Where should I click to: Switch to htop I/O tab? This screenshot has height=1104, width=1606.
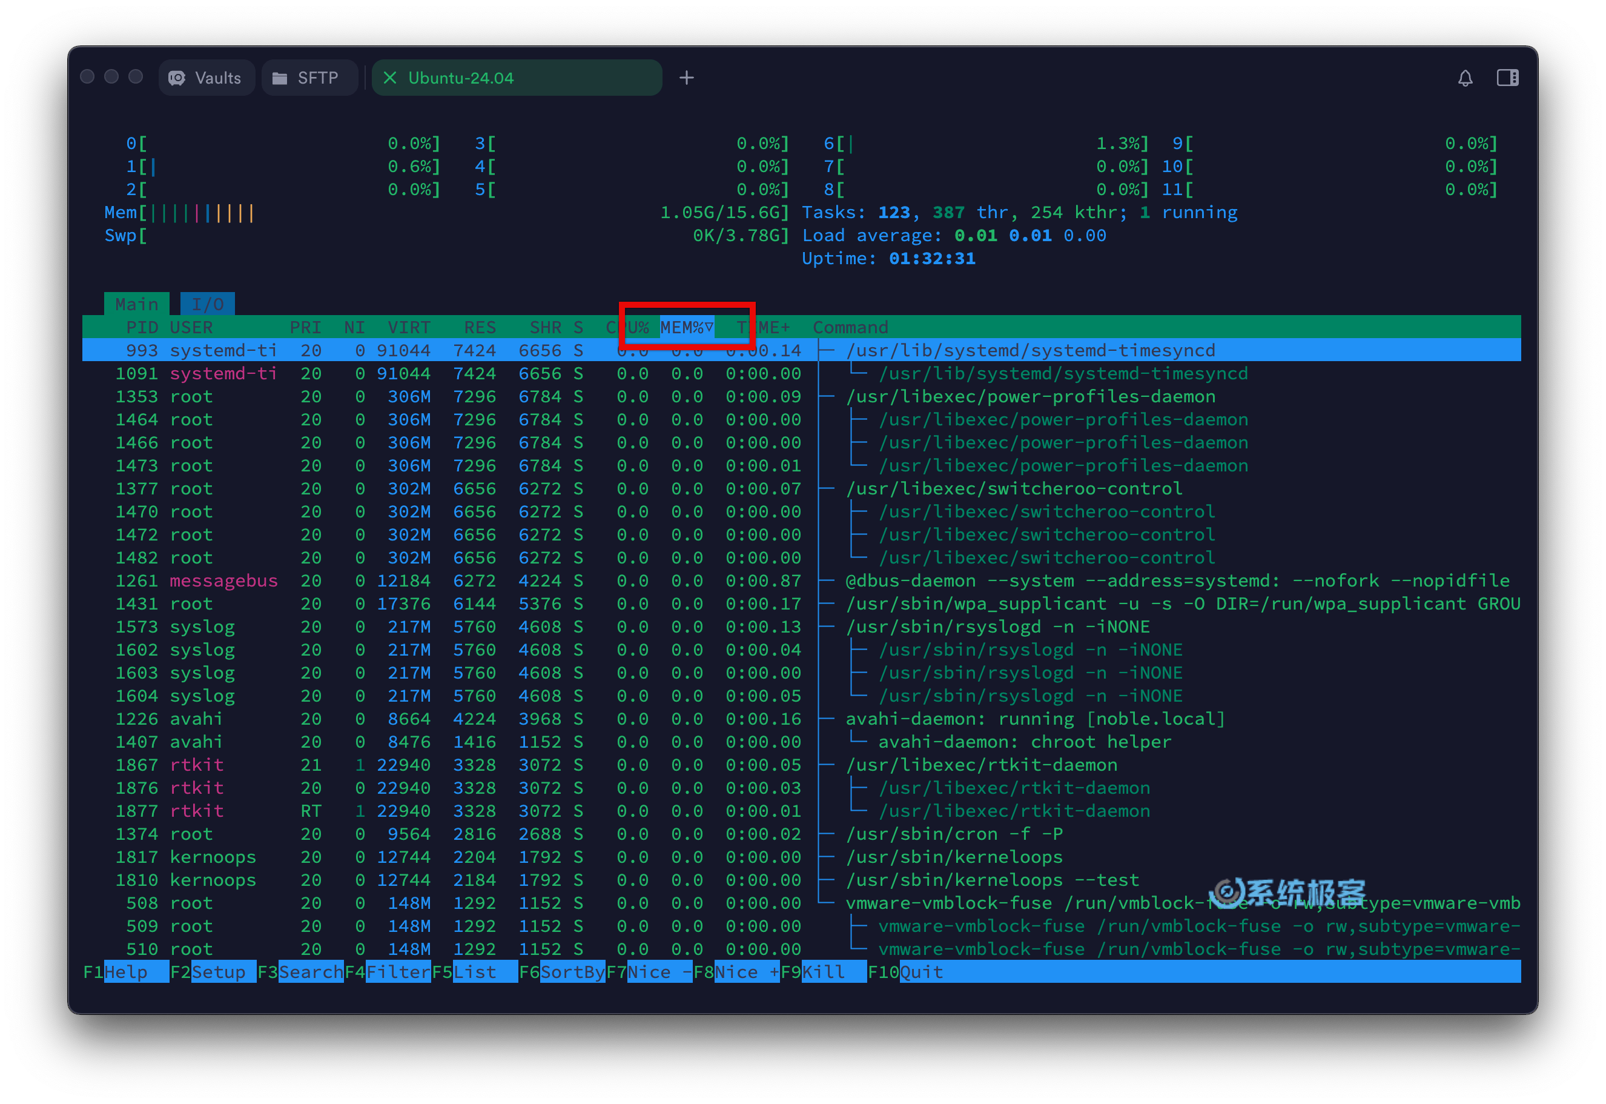coord(207,304)
